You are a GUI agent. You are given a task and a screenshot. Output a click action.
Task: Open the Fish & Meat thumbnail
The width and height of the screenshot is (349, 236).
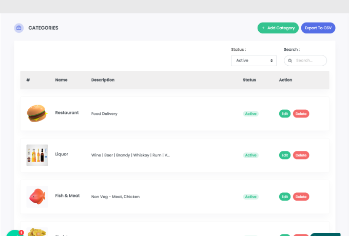pos(37,196)
